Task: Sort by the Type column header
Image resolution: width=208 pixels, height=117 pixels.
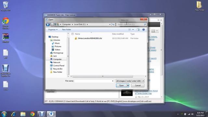Action: point(132,34)
